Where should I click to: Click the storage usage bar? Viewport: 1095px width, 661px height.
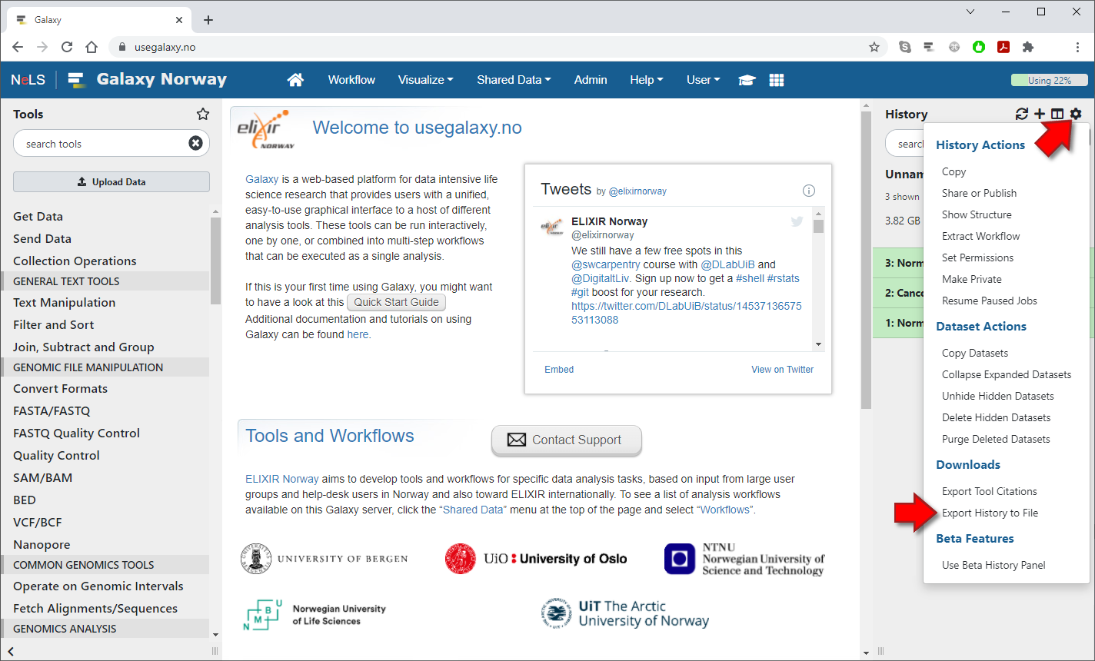tap(1049, 80)
